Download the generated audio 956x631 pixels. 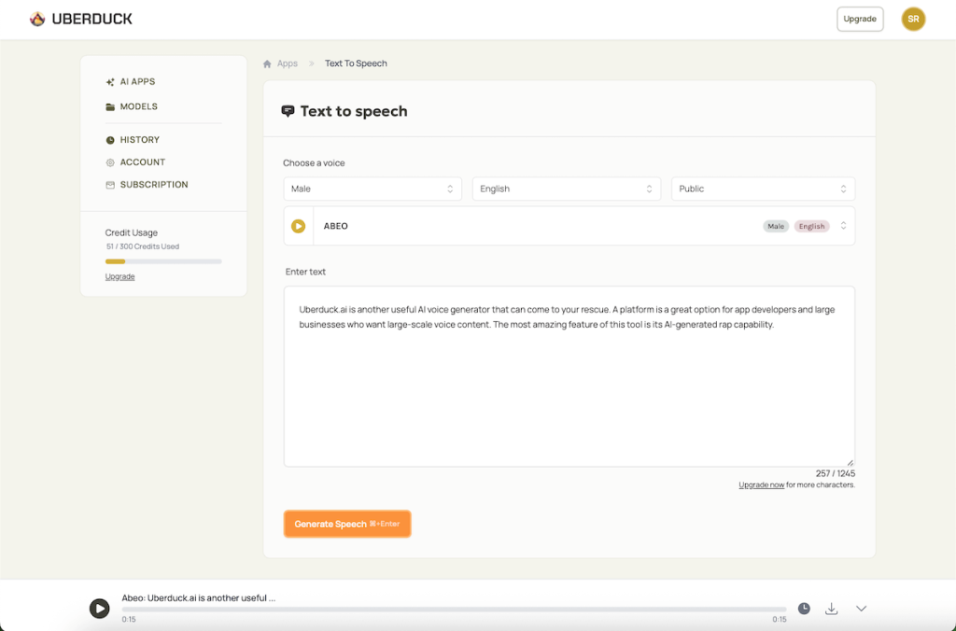click(831, 609)
